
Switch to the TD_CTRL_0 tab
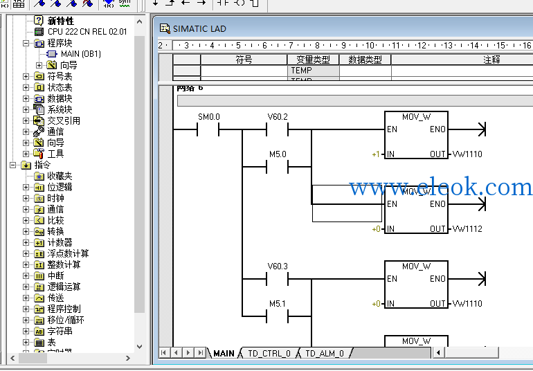coord(269,353)
